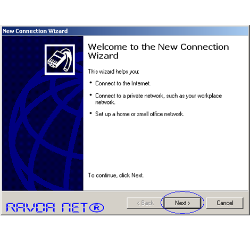The image size is (250, 236).
Task: Click the 'To continue, click Next' text
Action: point(116,175)
